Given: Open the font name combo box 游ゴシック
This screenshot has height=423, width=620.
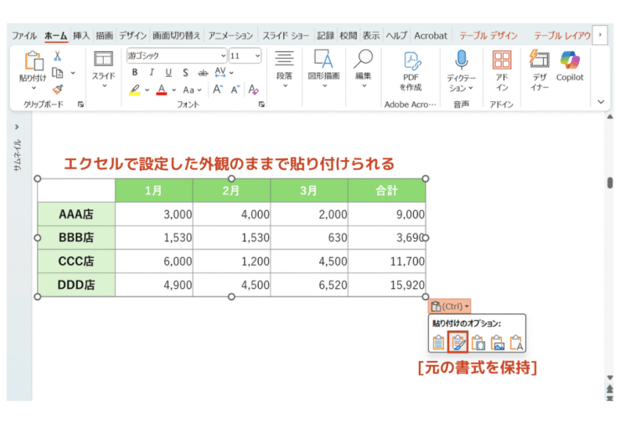Looking at the screenshot, I should 177,56.
